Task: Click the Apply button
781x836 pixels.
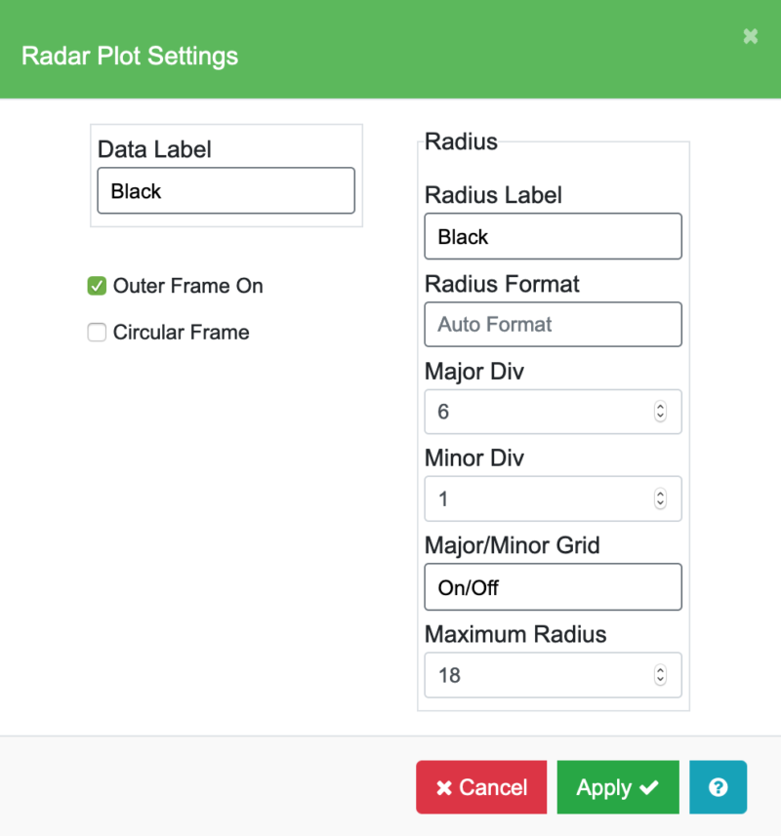Action: pyautogui.click(x=617, y=787)
